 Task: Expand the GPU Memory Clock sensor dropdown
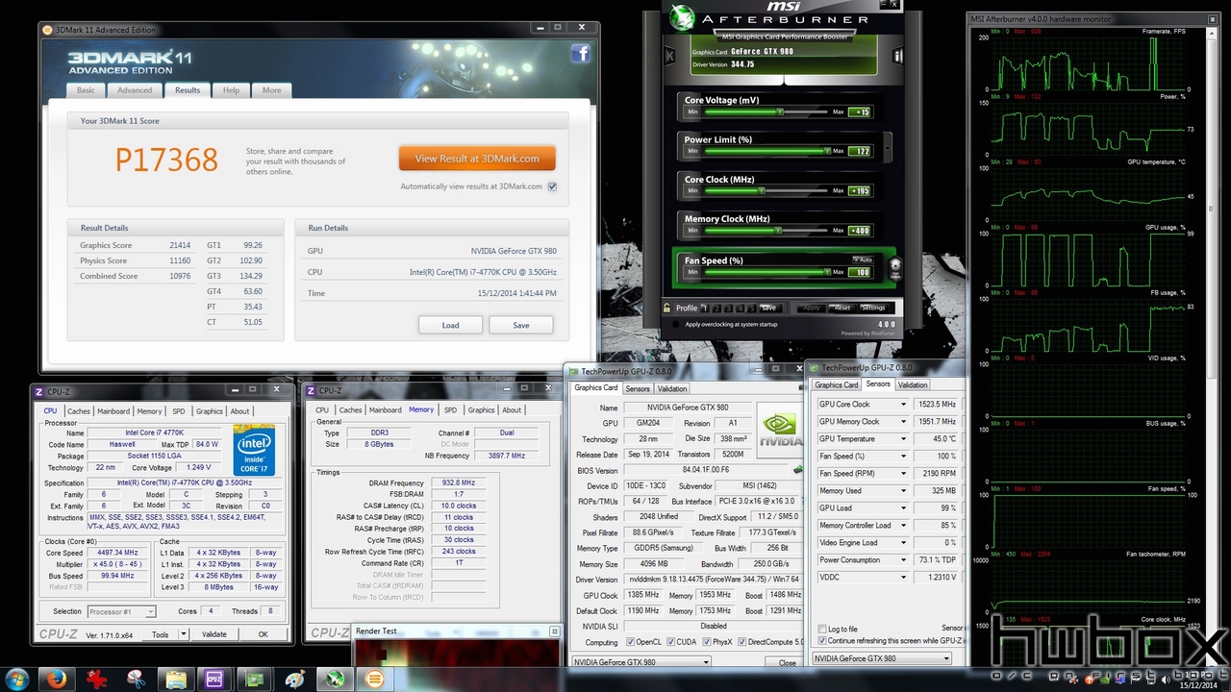pyautogui.click(x=903, y=422)
